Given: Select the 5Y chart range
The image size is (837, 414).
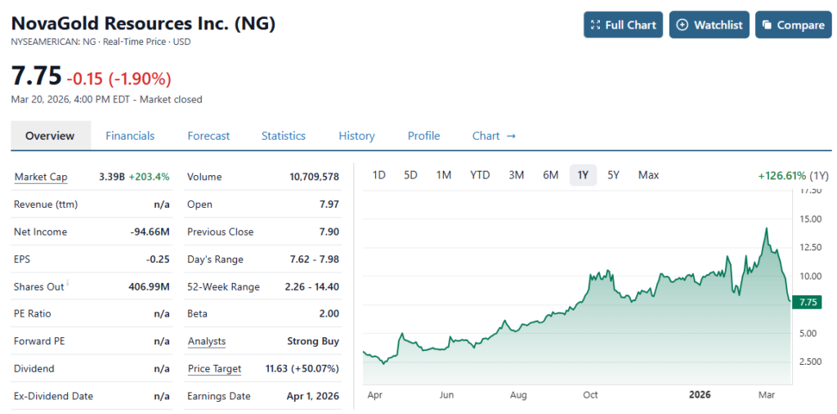Looking at the screenshot, I should 613,175.
